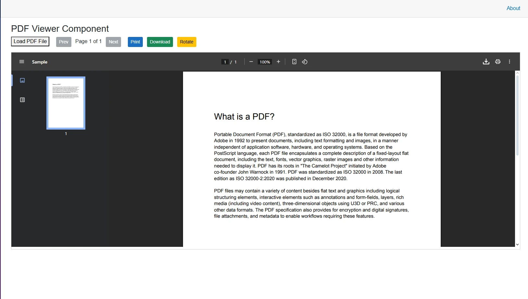Select the download icon in the dark toolbar

[x=486, y=62]
